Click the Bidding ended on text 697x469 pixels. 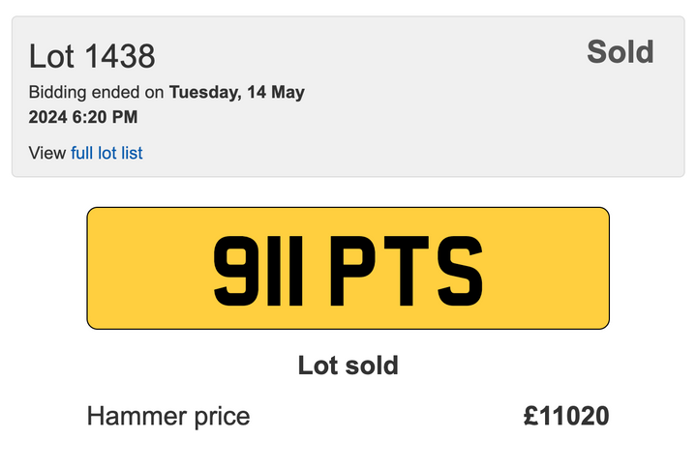point(97,93)
